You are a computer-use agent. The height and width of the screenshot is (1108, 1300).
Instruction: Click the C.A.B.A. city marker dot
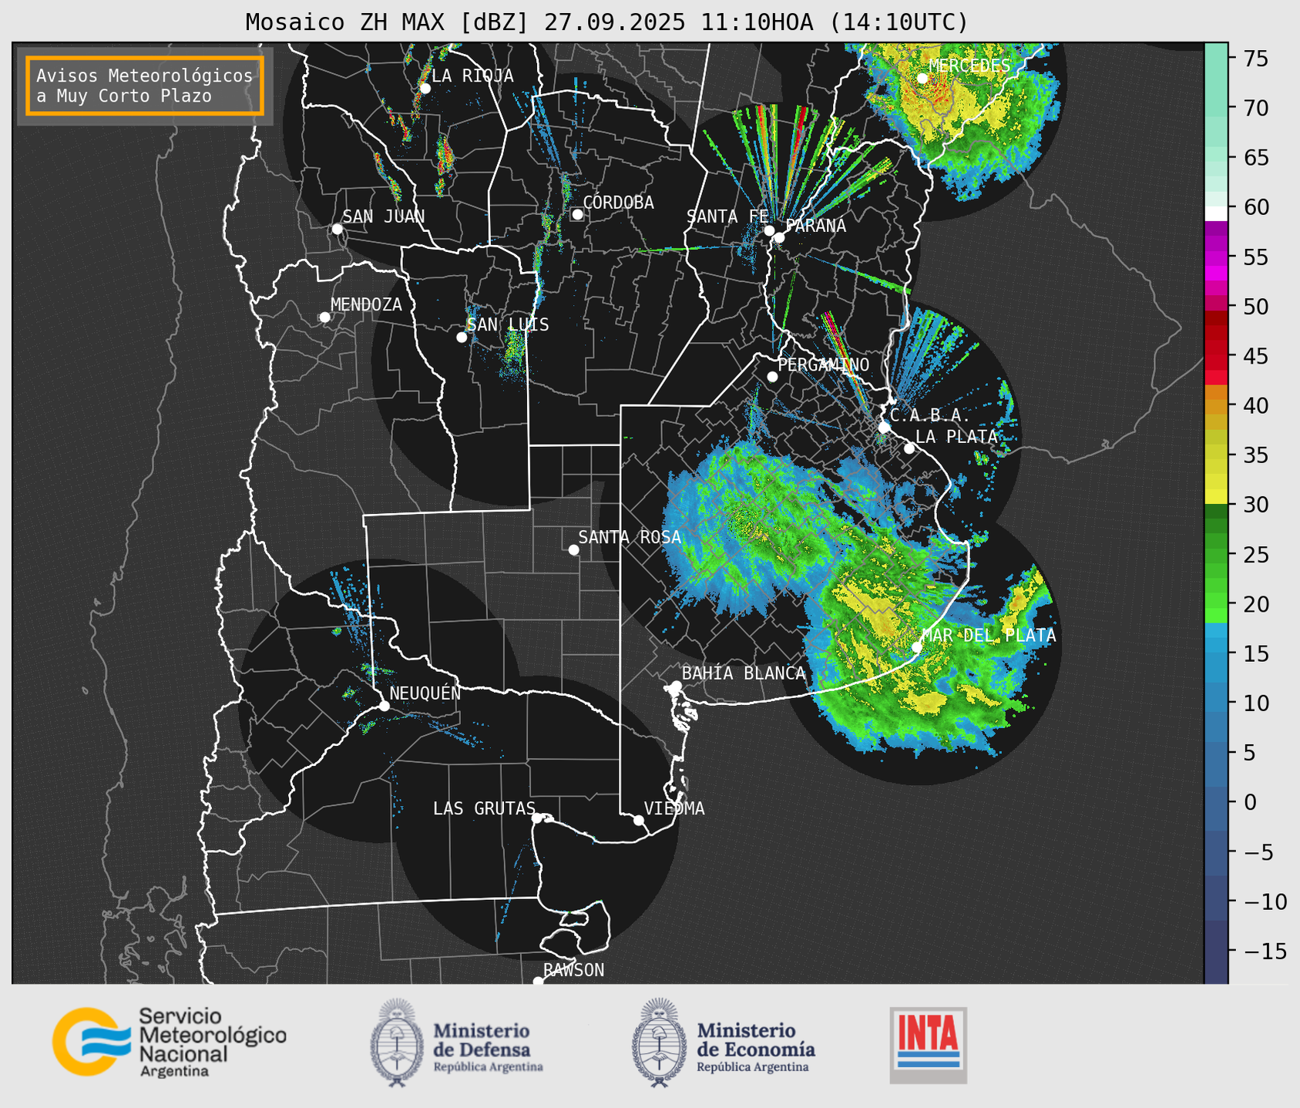click(884, 427)
